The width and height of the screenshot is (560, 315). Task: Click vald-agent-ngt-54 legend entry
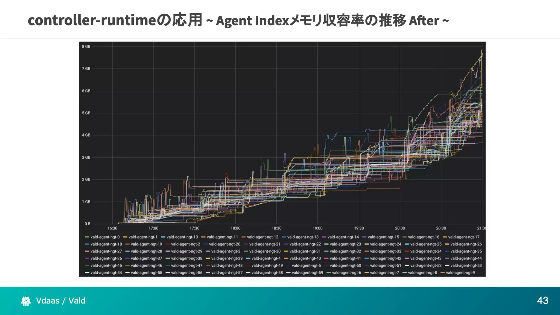tap(106, 273)
